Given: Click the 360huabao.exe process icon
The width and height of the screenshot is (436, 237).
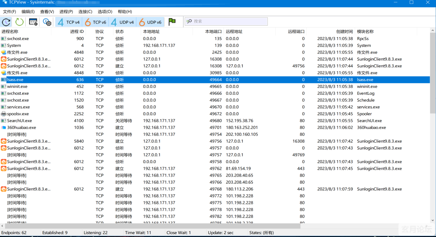Looking at the screenshot, I should click(x=4, y=127).
